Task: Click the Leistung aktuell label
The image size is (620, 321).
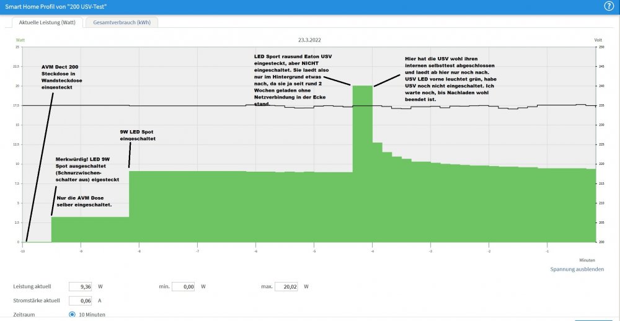Action: (x=32, y=286)
